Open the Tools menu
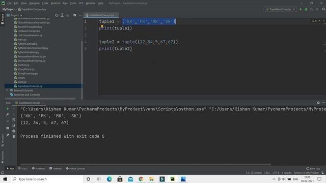 pyautogui.click(x=73, y=3)
